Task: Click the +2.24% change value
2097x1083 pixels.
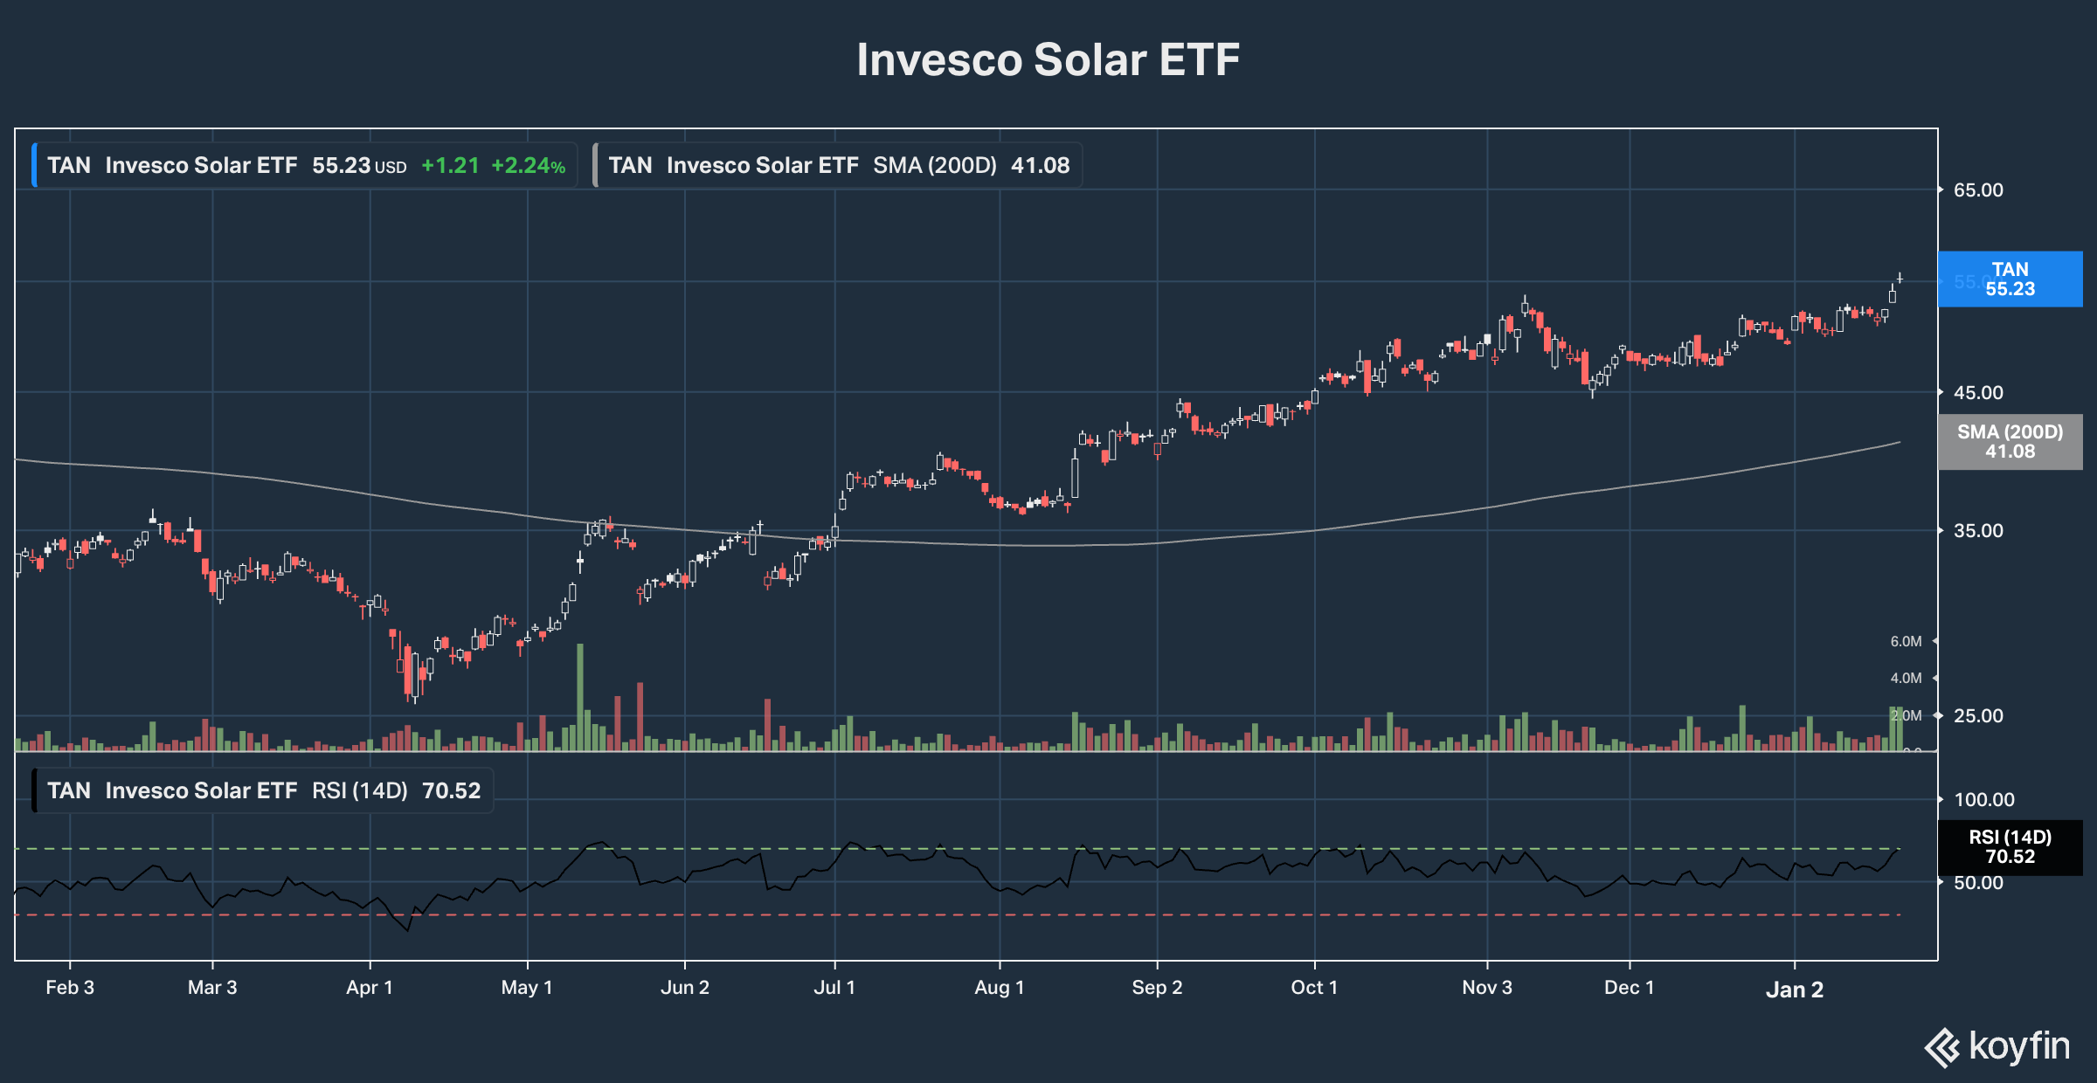Action: pyautogui.click(x=528, y=166)
